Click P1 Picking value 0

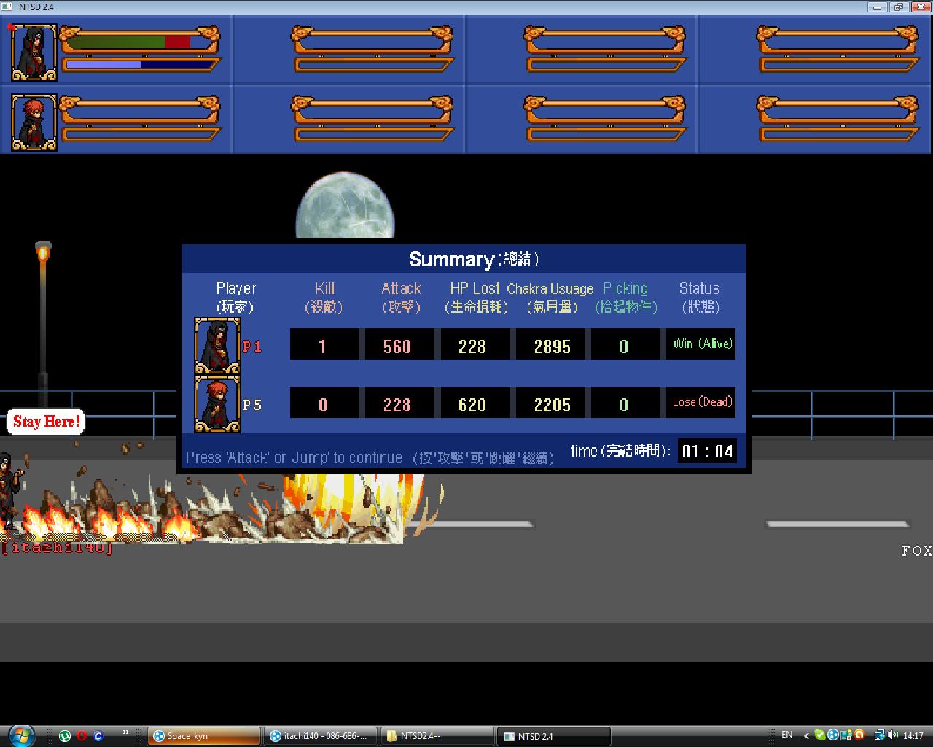click(625, 344)
